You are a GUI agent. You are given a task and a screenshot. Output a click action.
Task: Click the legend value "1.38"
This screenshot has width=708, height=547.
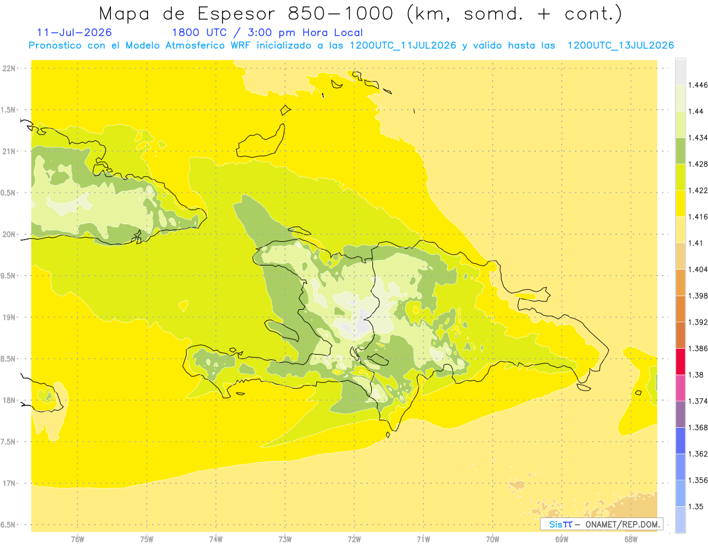coord(696,374)
